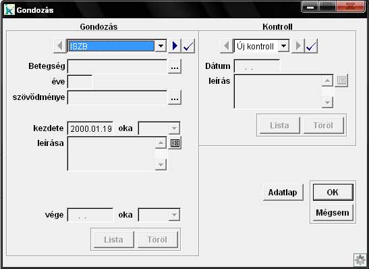Click the Betegség input field
The image size is (369, 269).
[117, 66]
